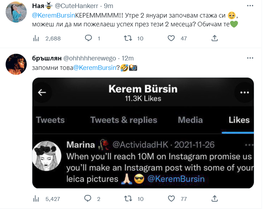Screen dimensions: 263x209
Task: View analytics for ohhhhherewego's tweet
Action: [36, 199]
